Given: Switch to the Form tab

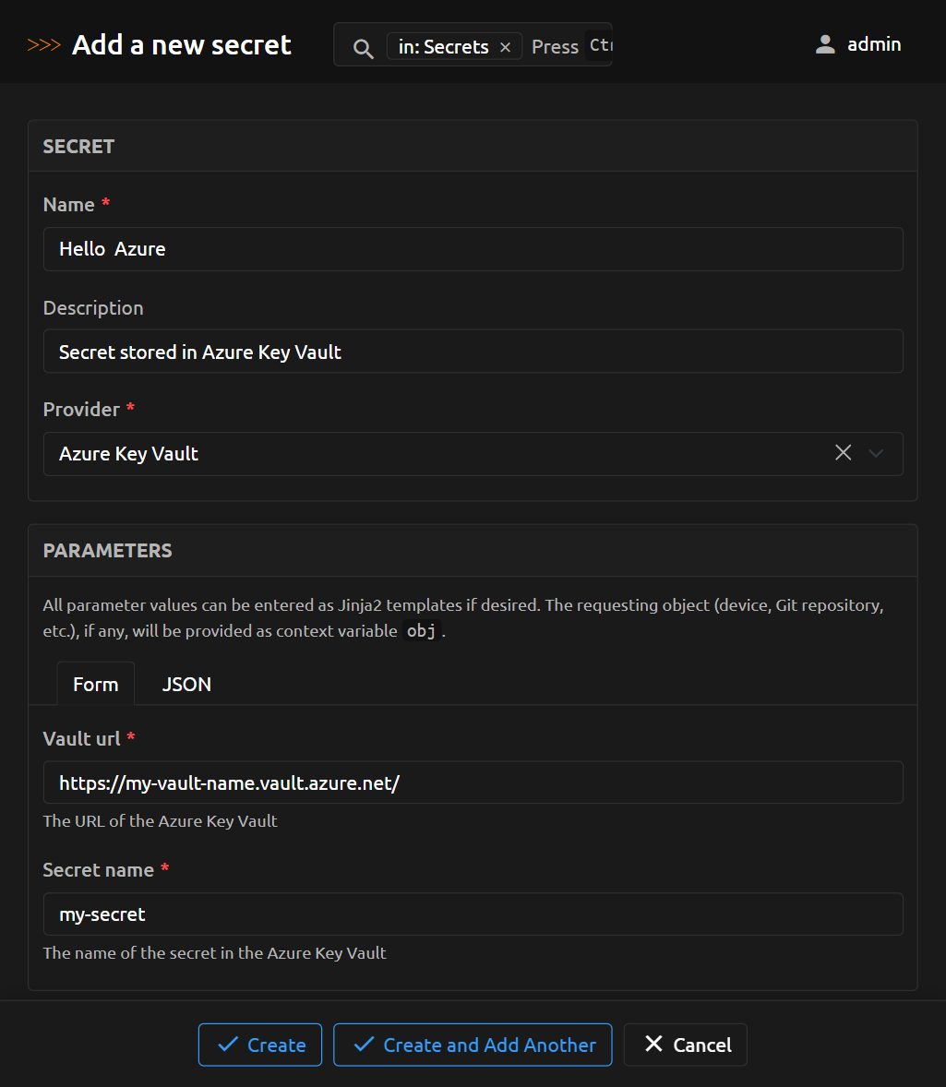Looking at the screenshot, I should tap(96, 684).
